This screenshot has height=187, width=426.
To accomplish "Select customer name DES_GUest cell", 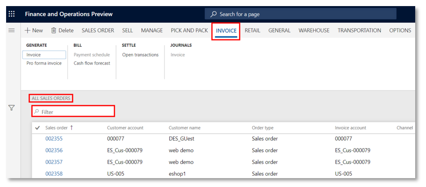I will pyautogui.click(x=181, y=139).
